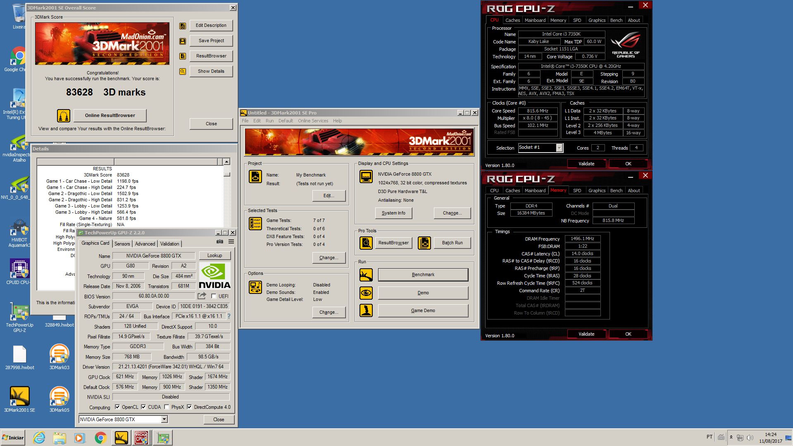Open Internet Explorer from the taskbar

coord(39,438)
